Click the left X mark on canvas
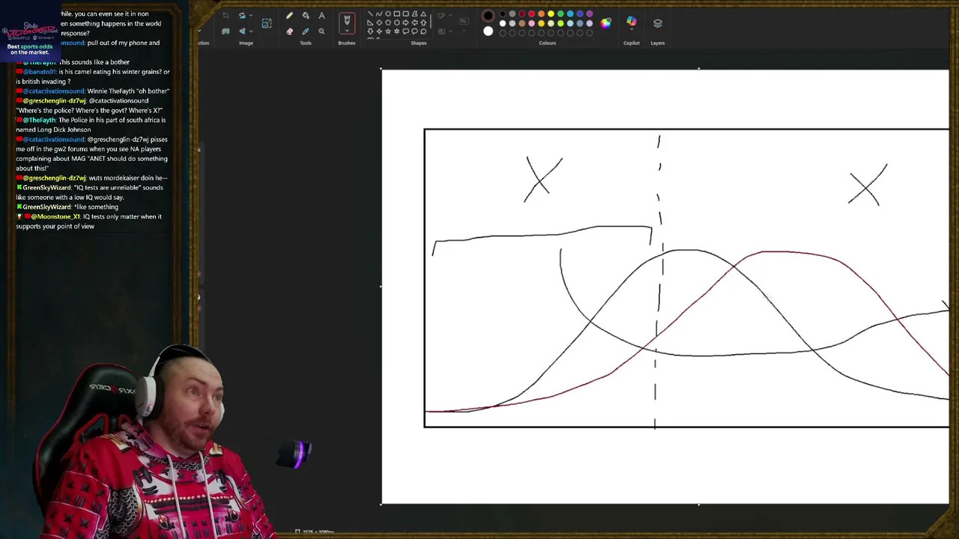 [543, 179]
